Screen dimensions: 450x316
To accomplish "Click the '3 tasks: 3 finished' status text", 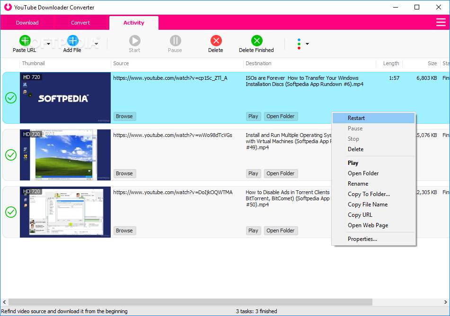I will click(x=256, y=311).
